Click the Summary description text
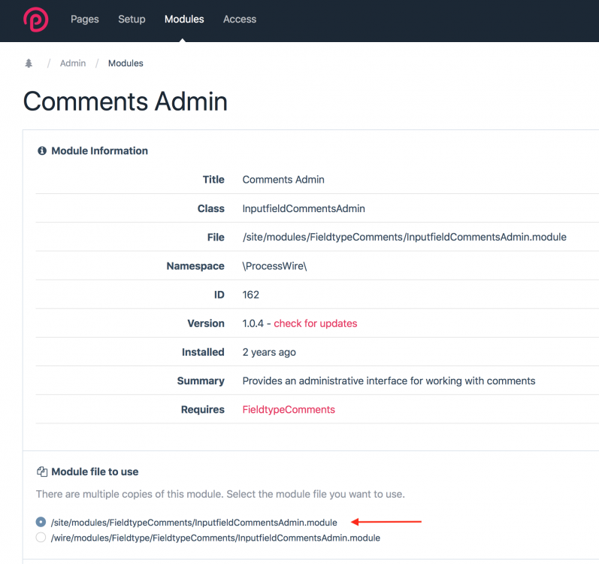599x564 pixels. tap(389, 381)
